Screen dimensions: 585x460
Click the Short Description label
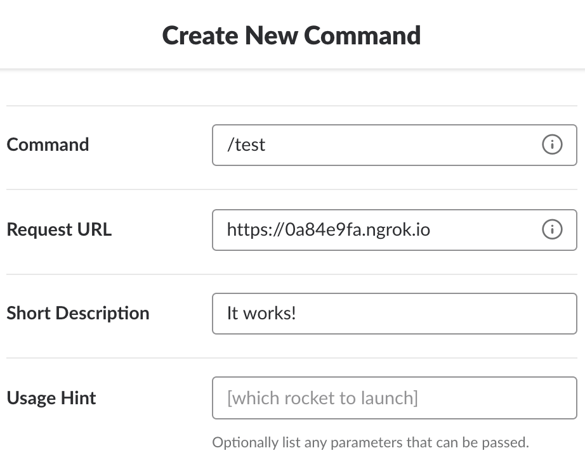click(78, 313)
